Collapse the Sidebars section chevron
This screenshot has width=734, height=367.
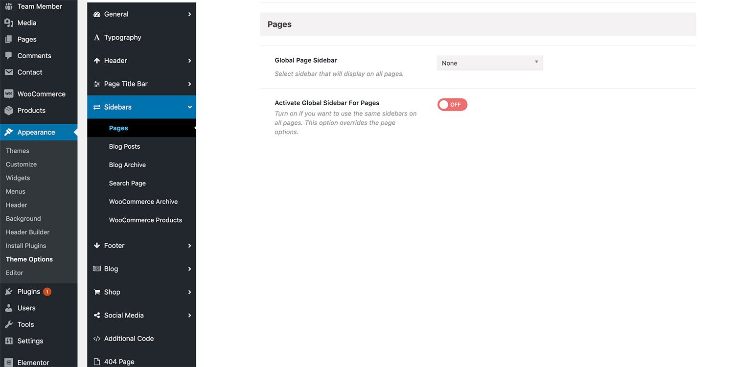189,107
